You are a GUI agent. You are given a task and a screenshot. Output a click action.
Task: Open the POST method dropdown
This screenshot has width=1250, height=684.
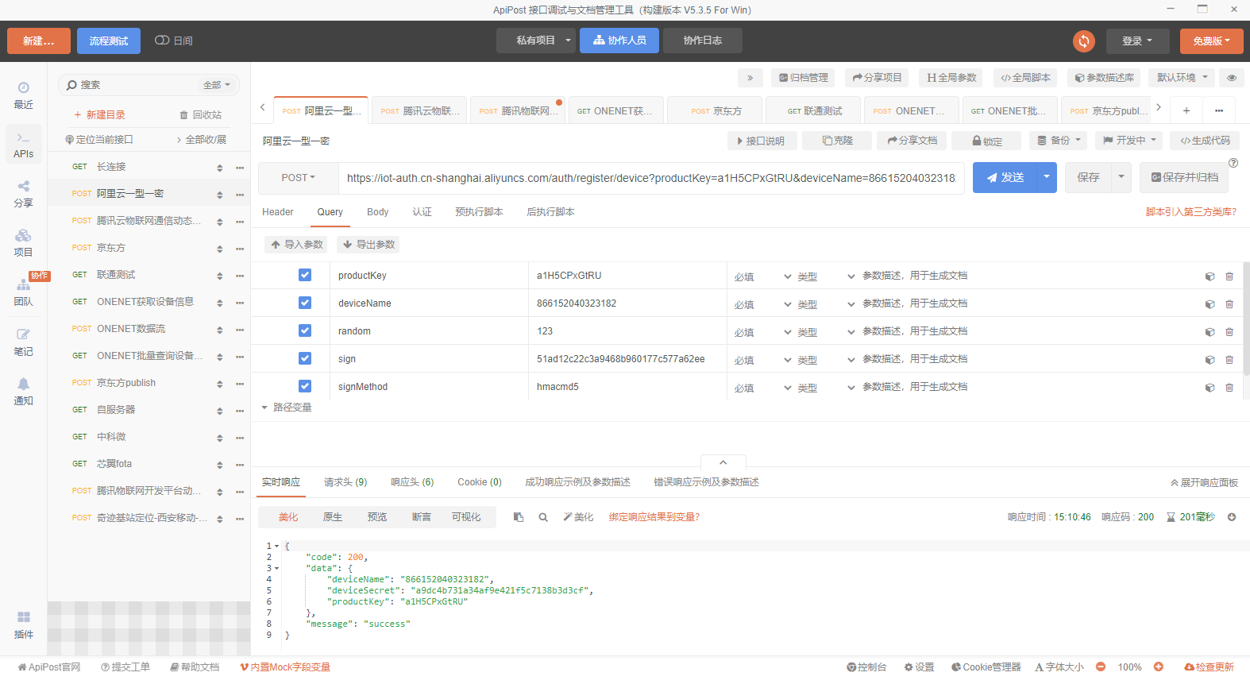coord(299,178)
